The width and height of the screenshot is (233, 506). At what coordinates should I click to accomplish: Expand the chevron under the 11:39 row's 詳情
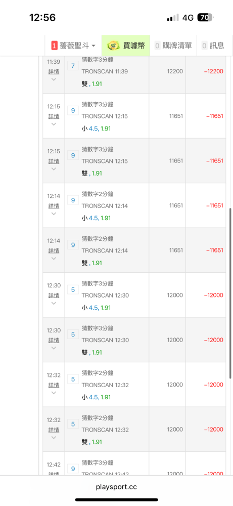54,79
